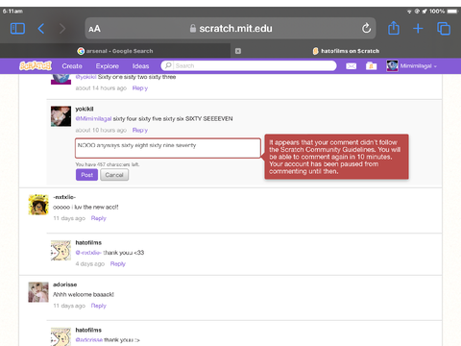Reply to adorisse's welcome comment
The image size is (461, 346).
[98, 306]
